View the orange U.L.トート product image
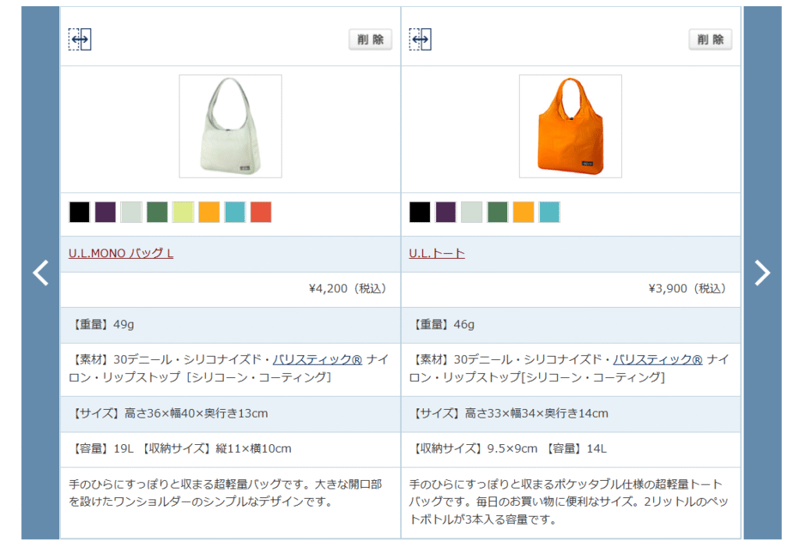Screen dimensions: 799x547 (570, 126)
